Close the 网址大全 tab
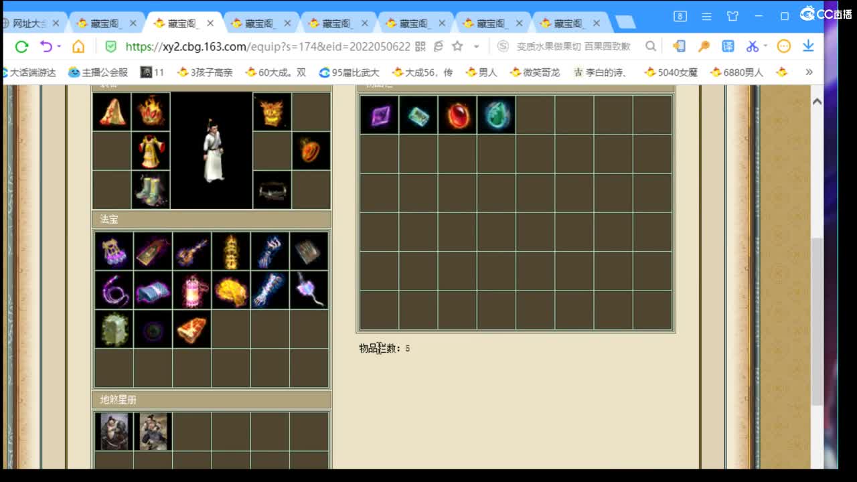Viewport: 857px width, 482px height. [x=56, y=23]
